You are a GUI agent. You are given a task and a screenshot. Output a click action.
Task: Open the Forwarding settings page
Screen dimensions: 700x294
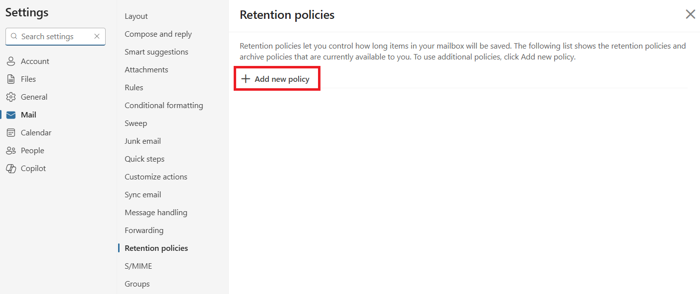tap(144, 231)
